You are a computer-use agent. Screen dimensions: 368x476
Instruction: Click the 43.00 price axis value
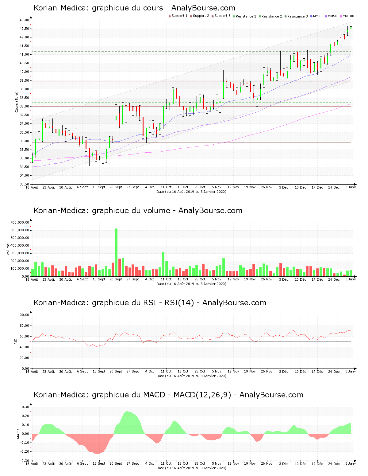(x=24, y=20)
